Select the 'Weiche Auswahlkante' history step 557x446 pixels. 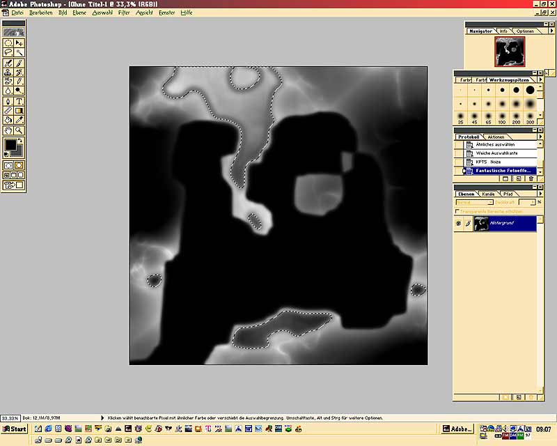[496, 153]
